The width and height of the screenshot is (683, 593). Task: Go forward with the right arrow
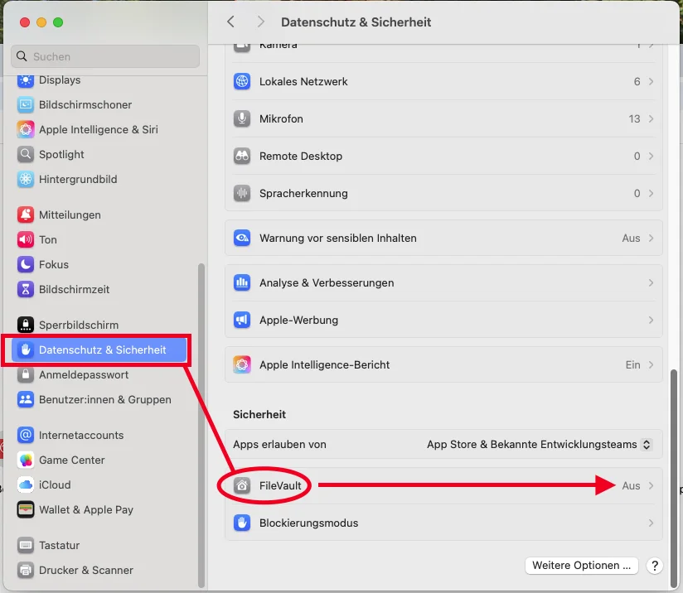tap(260, 22)
